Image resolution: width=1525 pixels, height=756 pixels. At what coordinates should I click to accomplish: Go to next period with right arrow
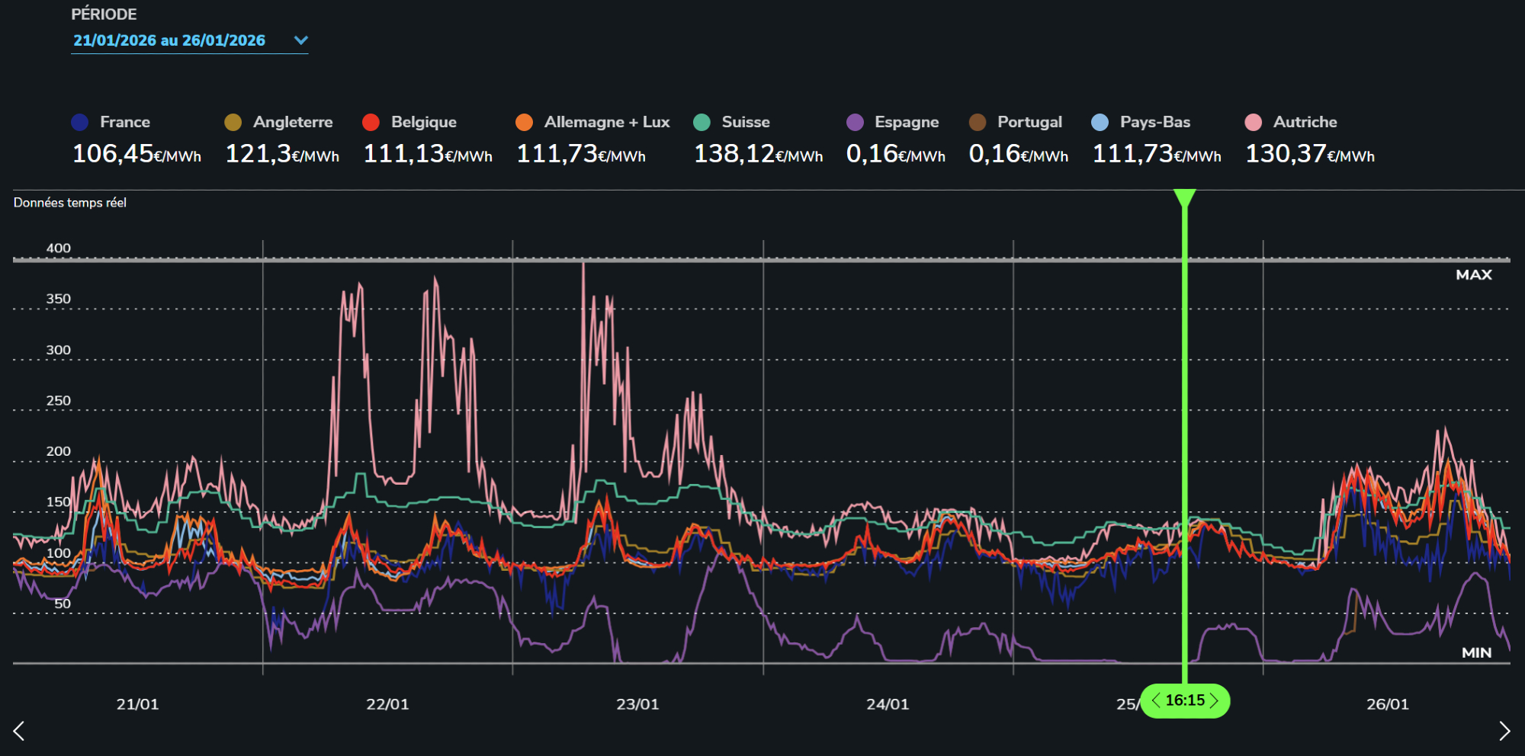[1504, 731]
